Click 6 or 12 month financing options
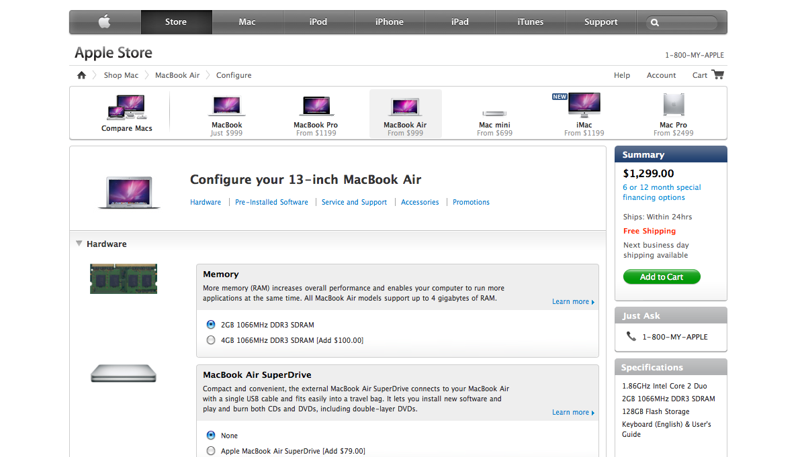 (x=662, y=192)
